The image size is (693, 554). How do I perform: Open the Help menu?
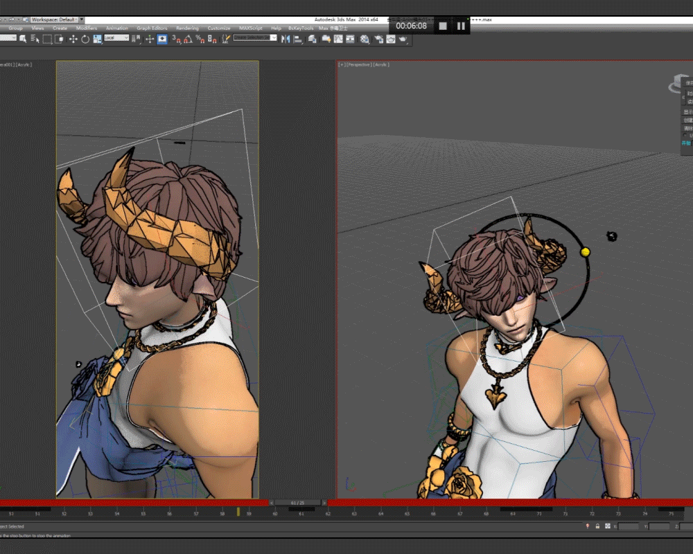[x=276, y=28]
